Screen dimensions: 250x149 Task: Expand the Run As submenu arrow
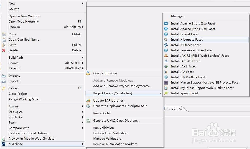pos(83,106)
